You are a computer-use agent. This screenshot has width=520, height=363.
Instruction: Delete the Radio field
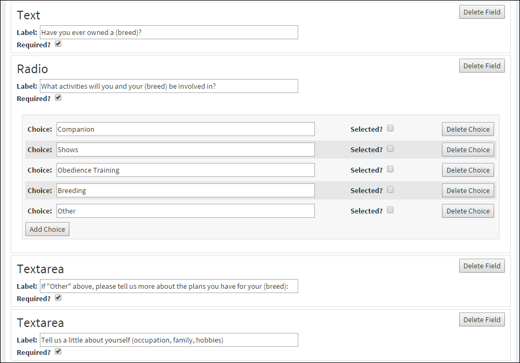click(x=482, y=66)
